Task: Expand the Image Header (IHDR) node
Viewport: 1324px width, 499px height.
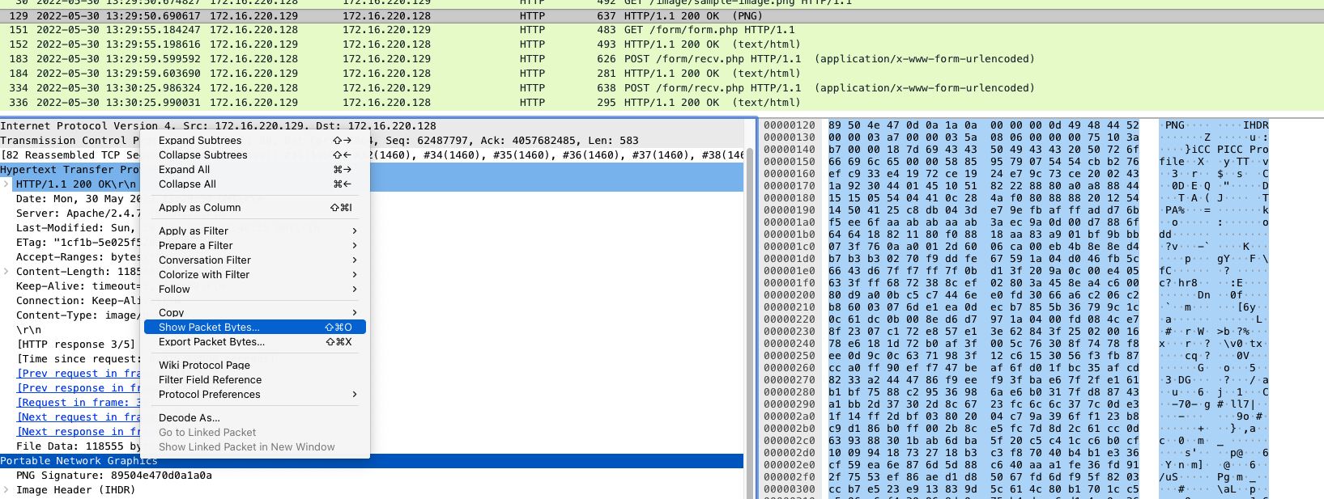Action: tap(6, 490)
